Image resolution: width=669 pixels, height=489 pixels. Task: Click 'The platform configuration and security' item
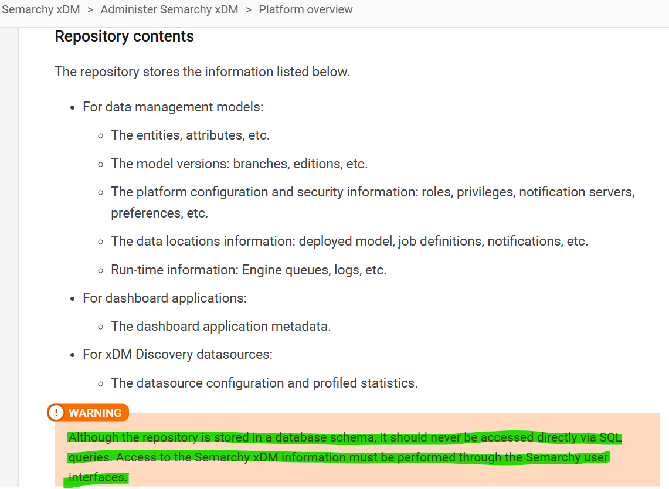[373, 202]
